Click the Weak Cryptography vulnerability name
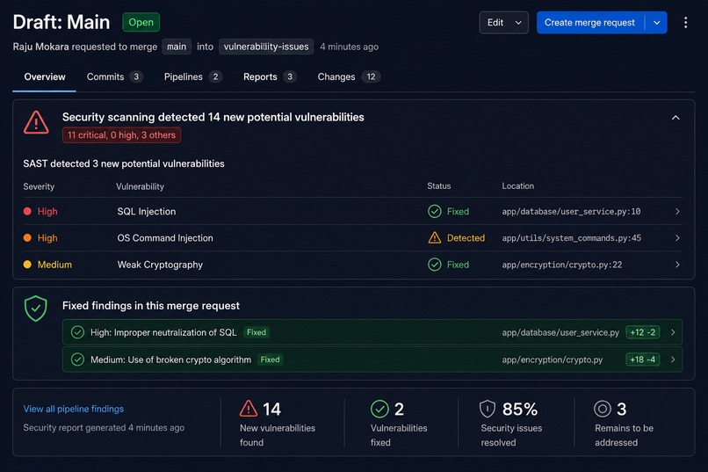The image size is (708, 472). tap(160, 265)
